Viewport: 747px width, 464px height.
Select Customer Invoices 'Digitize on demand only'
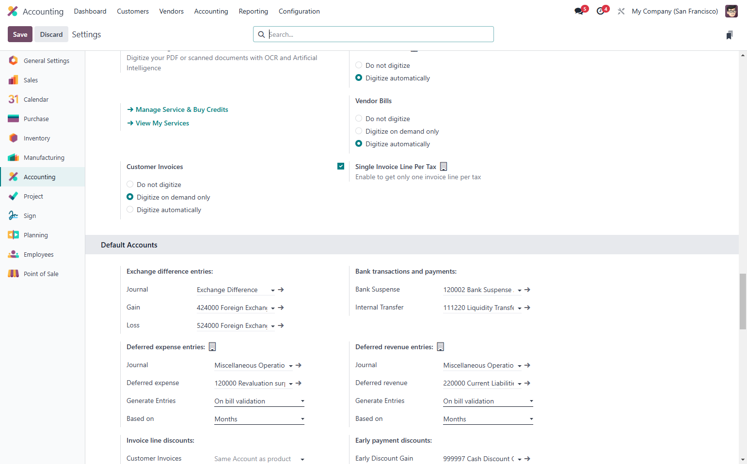130,197
